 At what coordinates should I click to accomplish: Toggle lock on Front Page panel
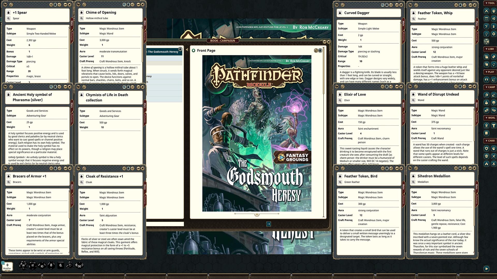click(x=320, y=51)
